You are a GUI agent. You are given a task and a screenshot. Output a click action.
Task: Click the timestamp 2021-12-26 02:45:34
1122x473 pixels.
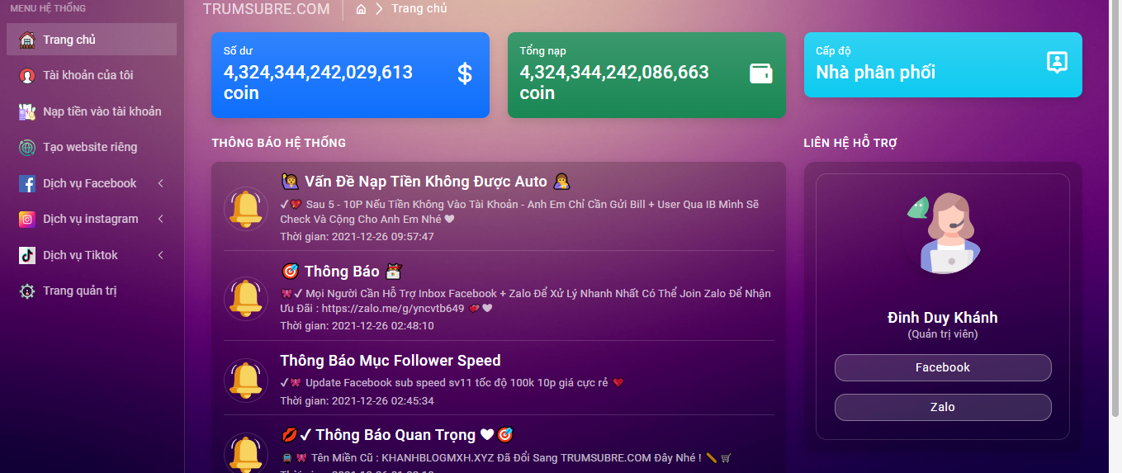382,401
